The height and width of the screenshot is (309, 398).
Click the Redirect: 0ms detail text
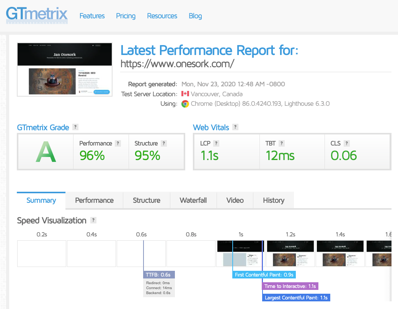[x=158, y=283]
